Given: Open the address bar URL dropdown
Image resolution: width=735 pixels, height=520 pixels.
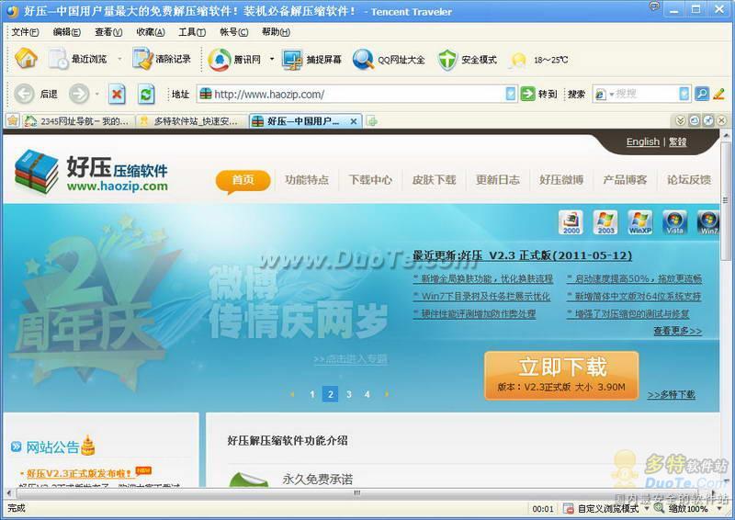Looking at the screenshot, I should [511, 94].
